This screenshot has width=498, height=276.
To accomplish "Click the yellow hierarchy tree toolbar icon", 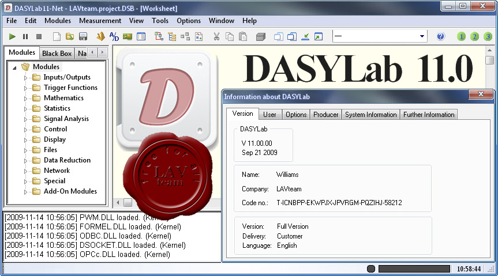I will (x=172, y=37).
